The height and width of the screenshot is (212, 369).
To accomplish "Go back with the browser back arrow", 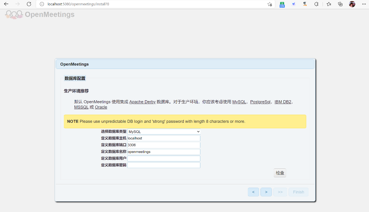I will tap(6, 4).
